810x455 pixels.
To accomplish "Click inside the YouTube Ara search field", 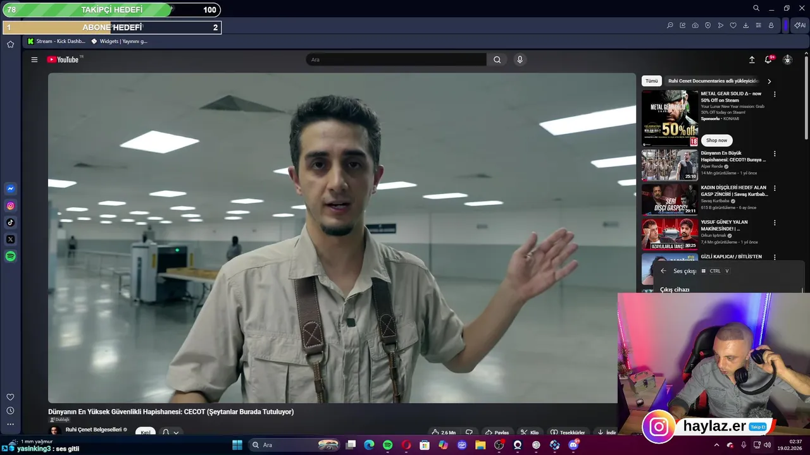I will (396, 59).
